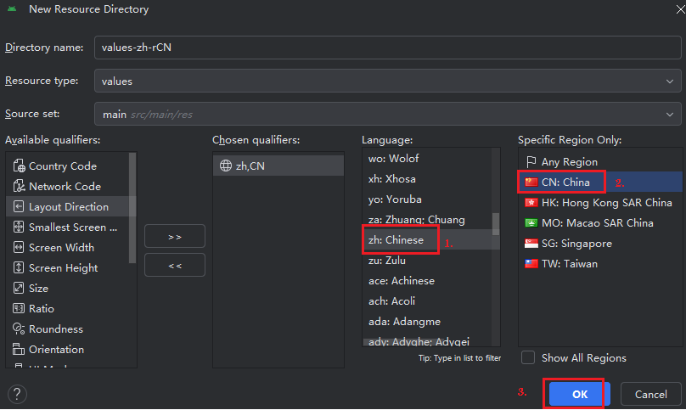Confirm with the OK button
Viewport: 686px width, 410px height.
[x=580, y=394]
